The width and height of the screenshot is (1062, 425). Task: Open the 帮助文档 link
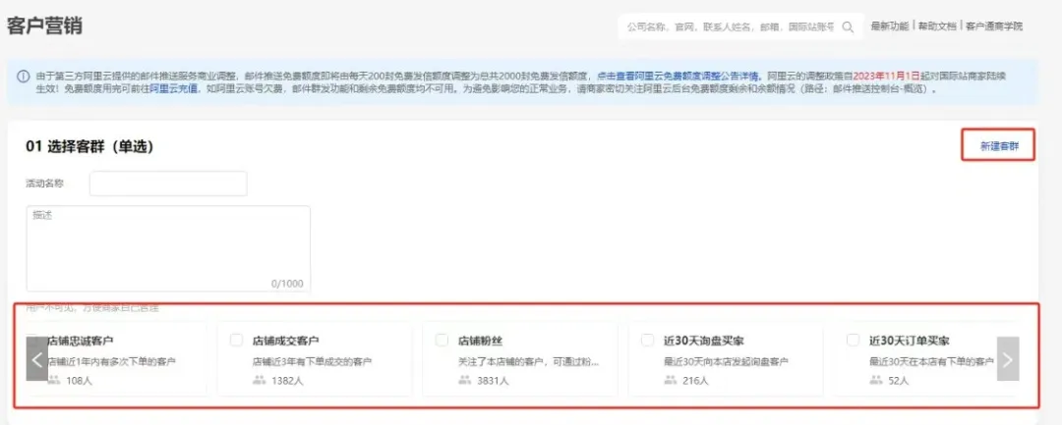pos(938,27)
